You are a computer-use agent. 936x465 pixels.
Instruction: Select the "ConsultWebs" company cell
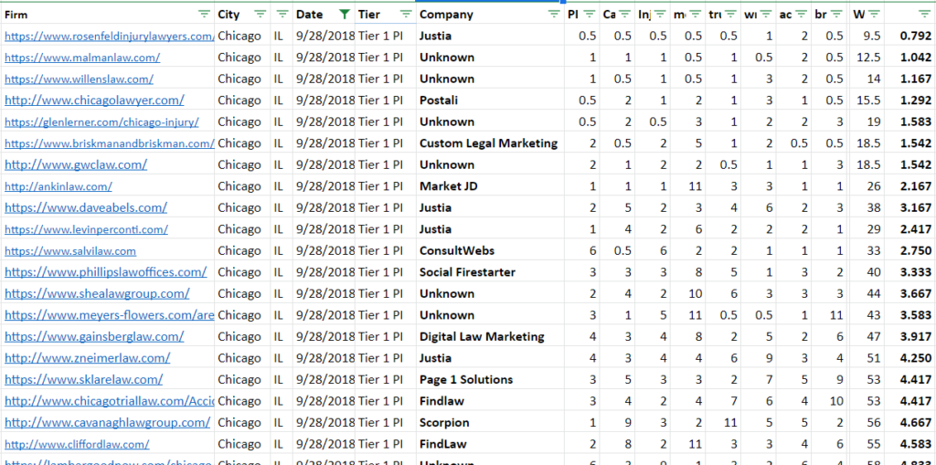pyautogui.click(x=457, y=250)
